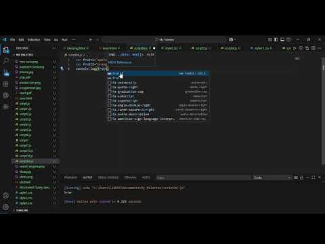325x244 pixels.
Task: Switch to the PORTS panel tab
Action: tap(146, 178)
